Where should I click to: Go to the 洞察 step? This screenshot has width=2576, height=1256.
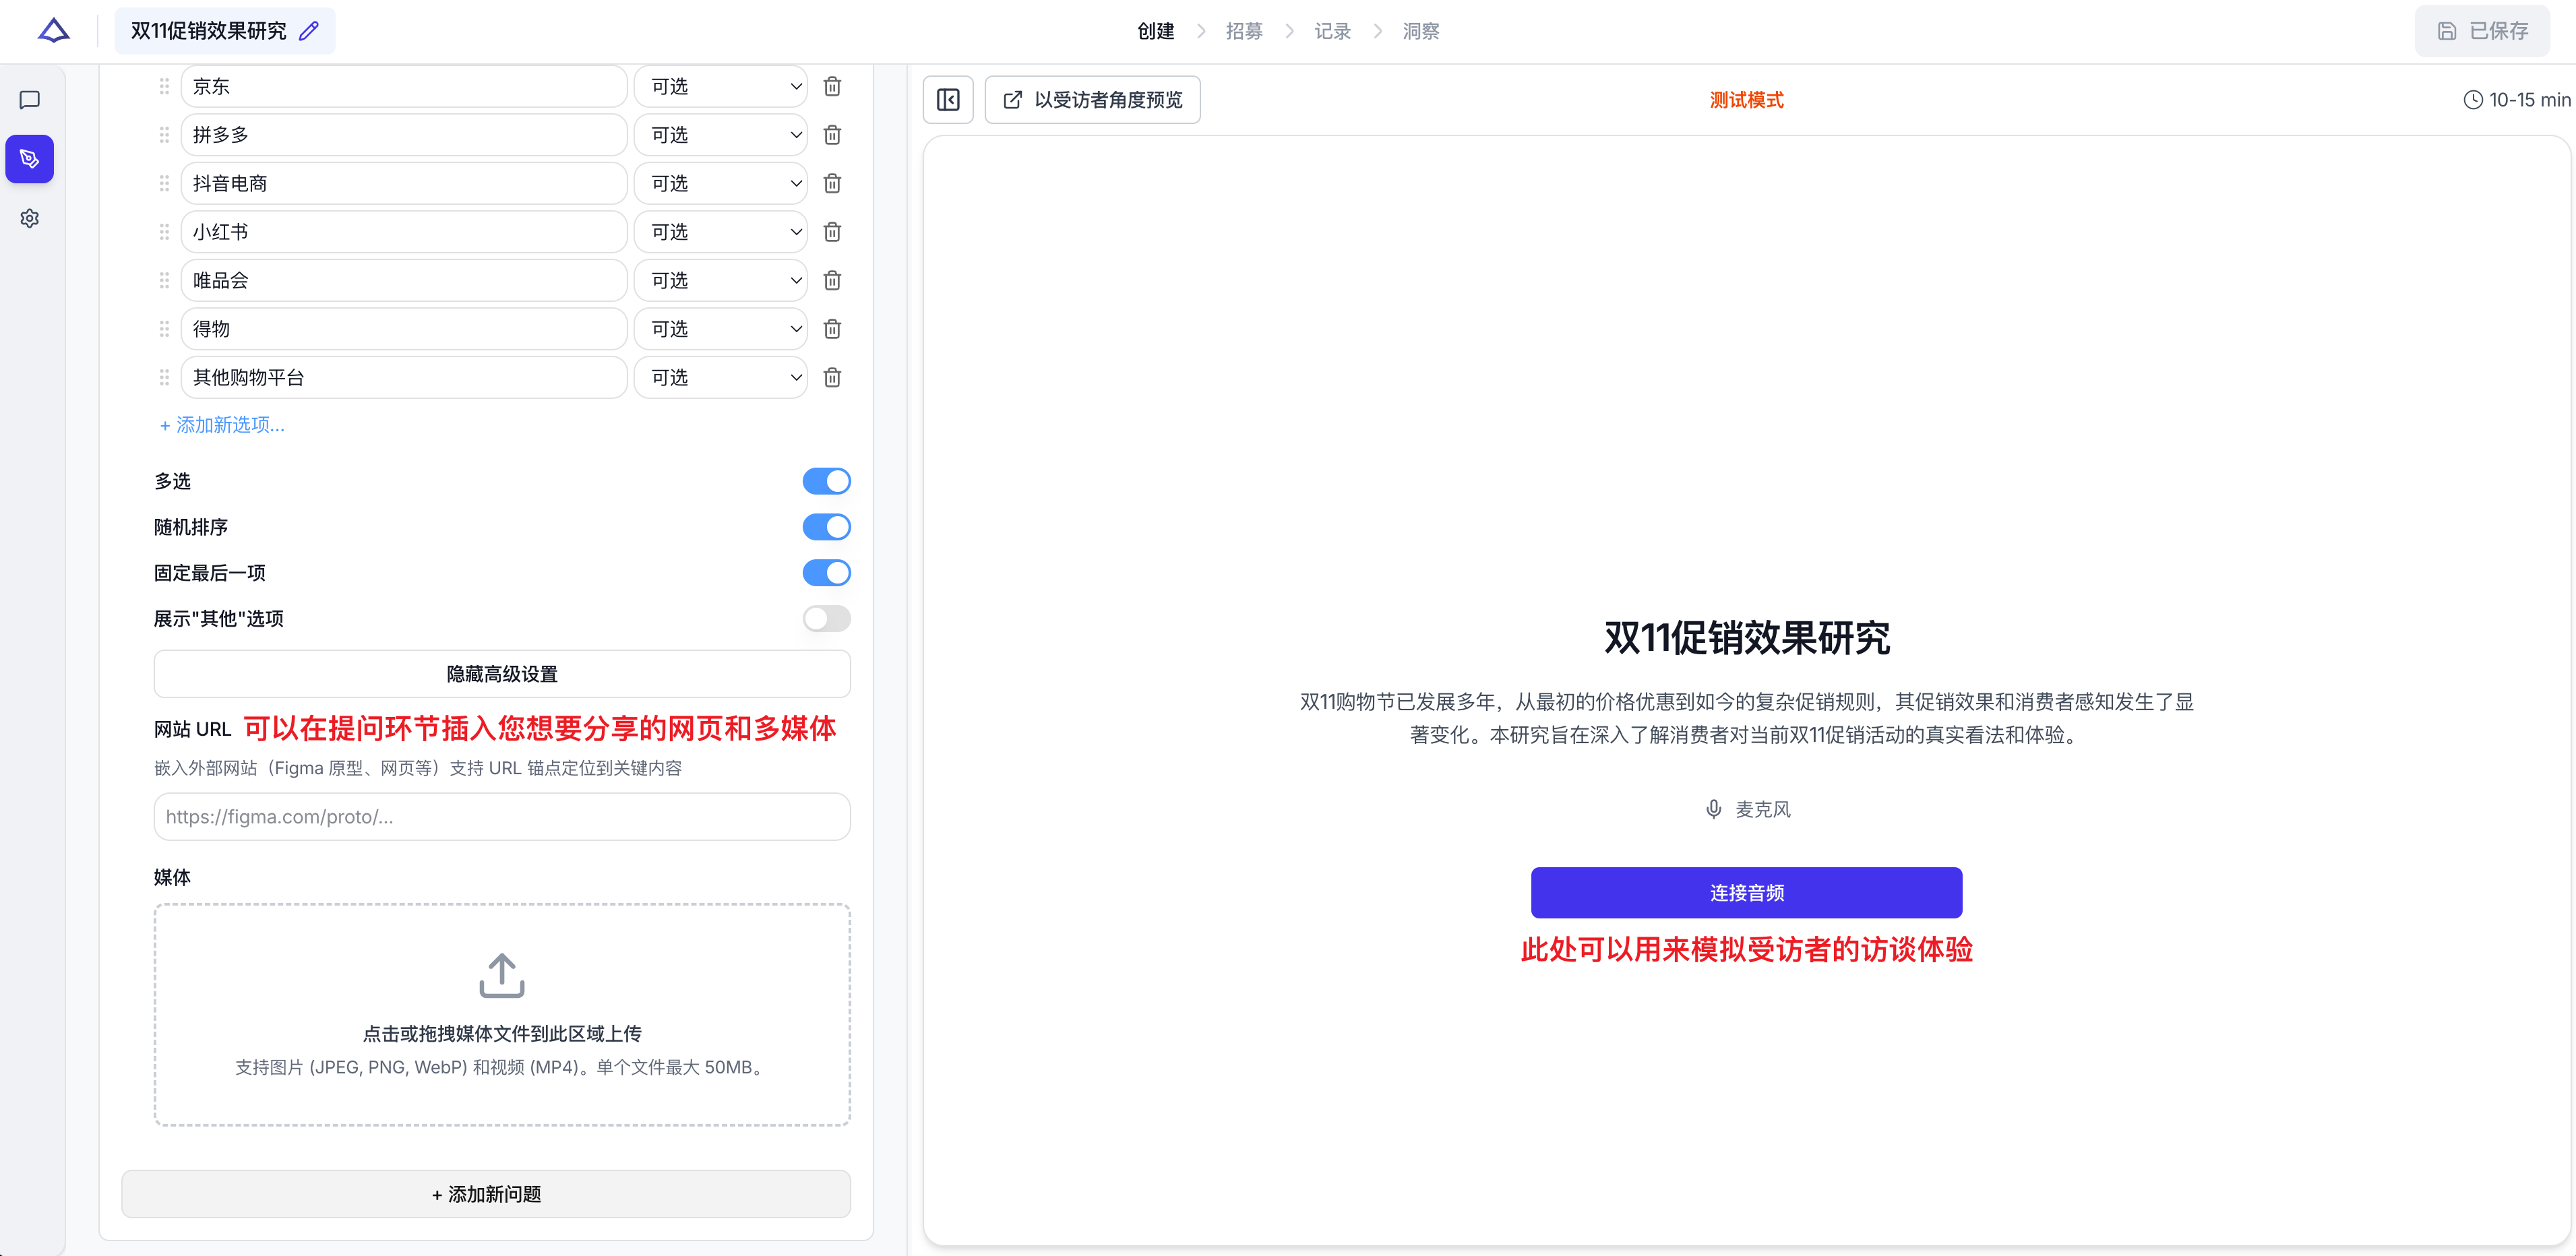1421,31
